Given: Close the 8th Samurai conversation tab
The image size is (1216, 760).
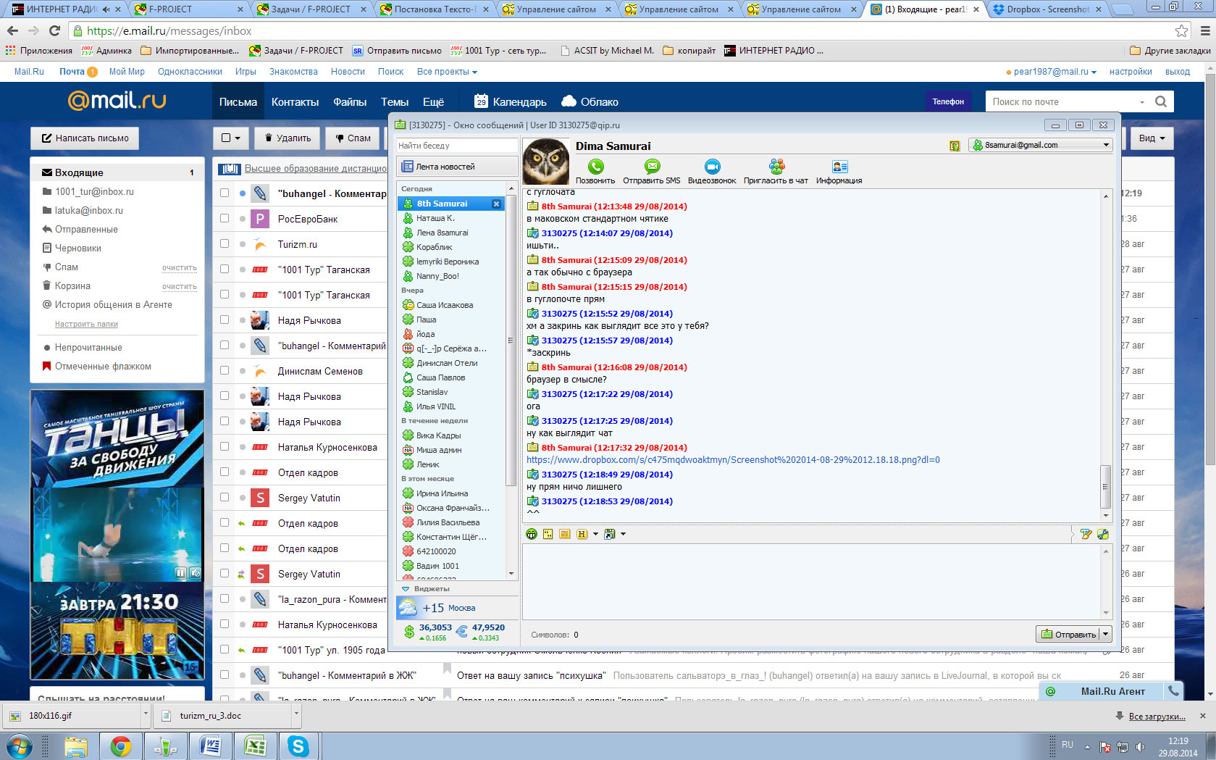Looking at the screenshot, I should 496,204.
